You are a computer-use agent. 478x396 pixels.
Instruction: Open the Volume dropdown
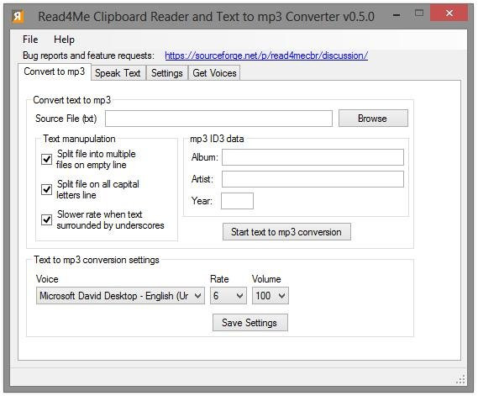click(271, 296)
